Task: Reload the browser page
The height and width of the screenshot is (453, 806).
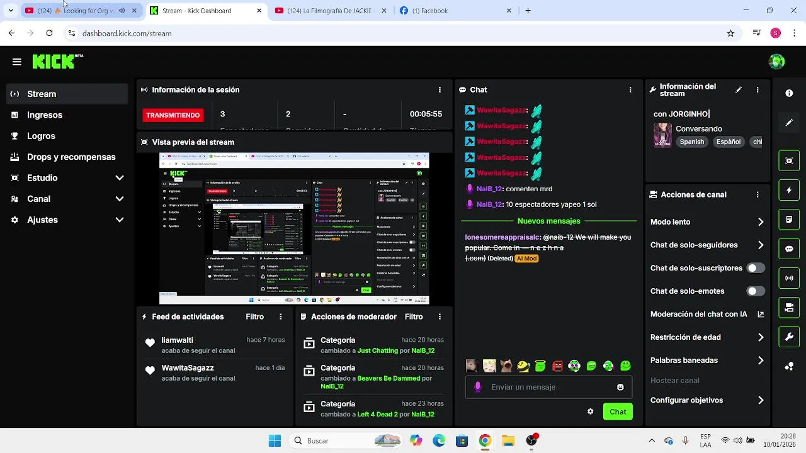Action: (49, 33)
